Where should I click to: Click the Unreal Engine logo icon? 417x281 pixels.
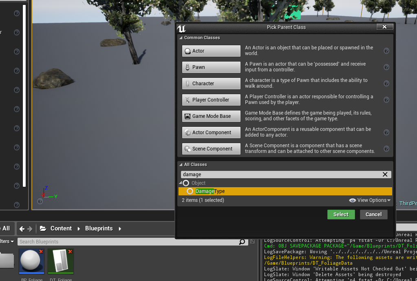(x=181, y=28)
